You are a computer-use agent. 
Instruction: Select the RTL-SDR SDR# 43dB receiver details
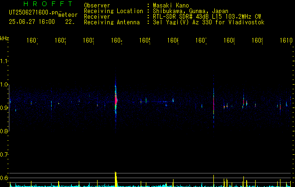(x=207, y=17)
